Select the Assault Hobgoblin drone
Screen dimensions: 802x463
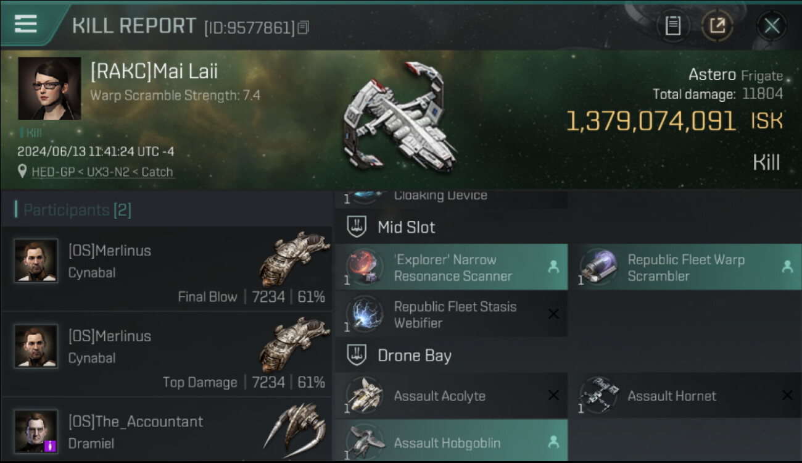(x=452, y=443)
